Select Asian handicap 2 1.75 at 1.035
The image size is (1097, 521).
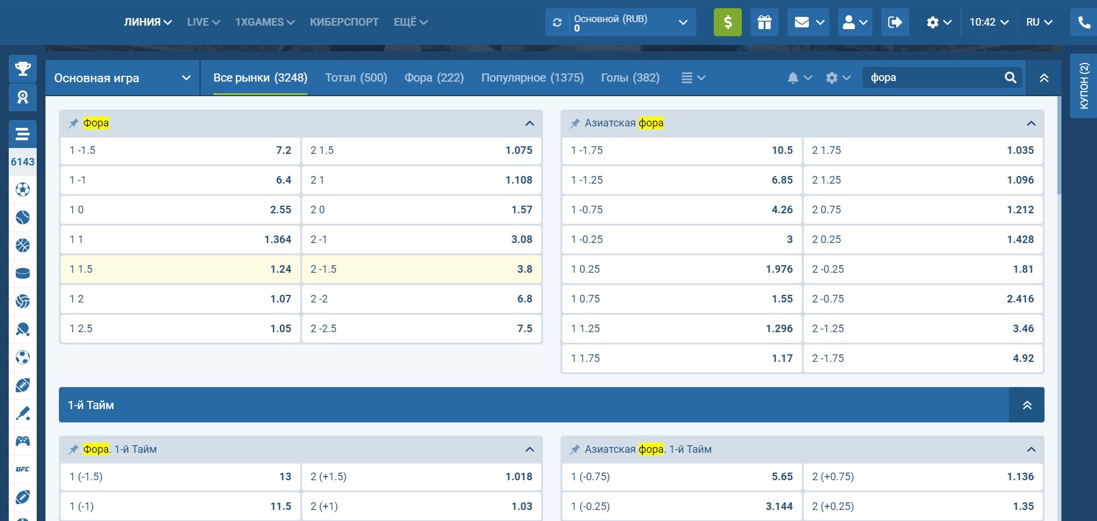(923, 150)
